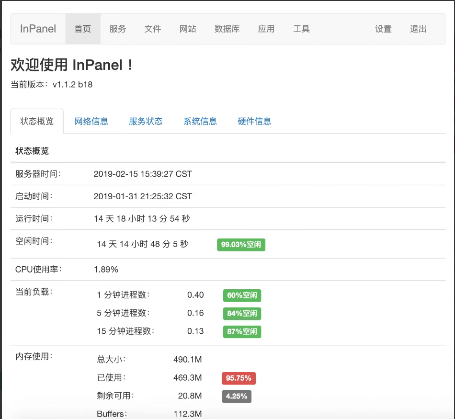Screen dimensions: 455x419
Task: Select version text v1.1.2 b18
Action: point(72,84)
